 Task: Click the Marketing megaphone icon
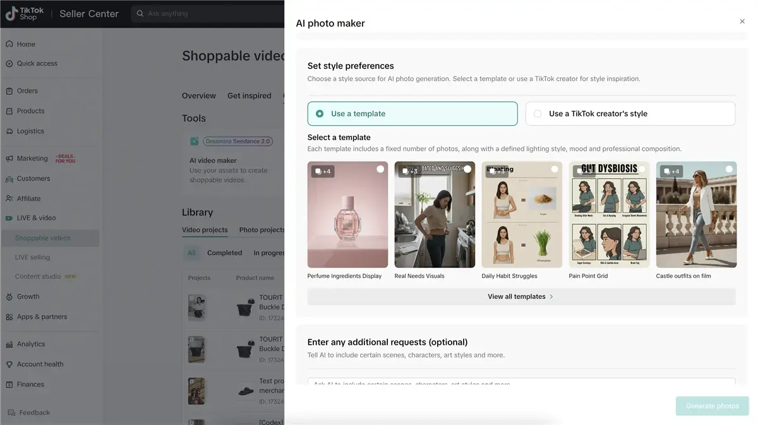[9, 159]
